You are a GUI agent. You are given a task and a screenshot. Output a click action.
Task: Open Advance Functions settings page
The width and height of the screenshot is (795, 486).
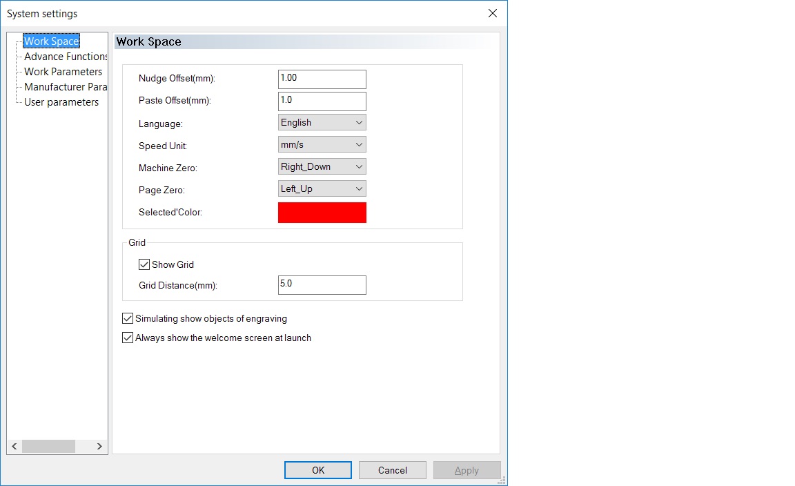point(66,57)
